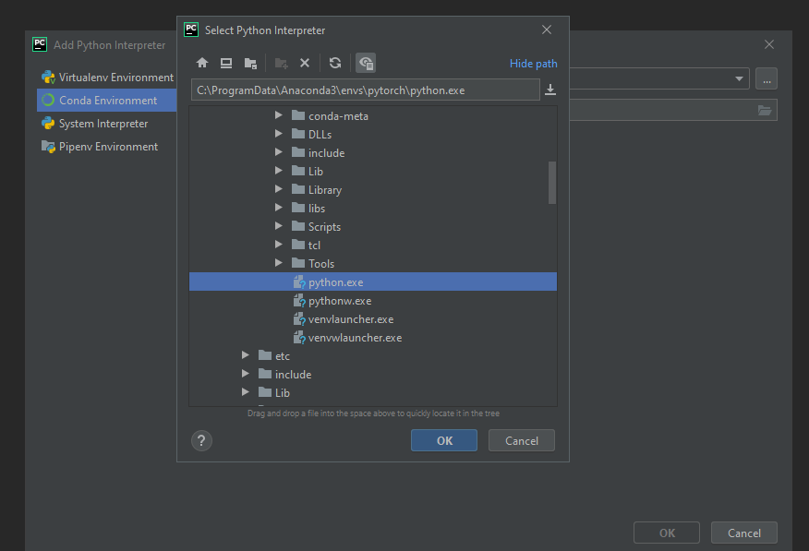Select the python.exe file

click(373, 281)
